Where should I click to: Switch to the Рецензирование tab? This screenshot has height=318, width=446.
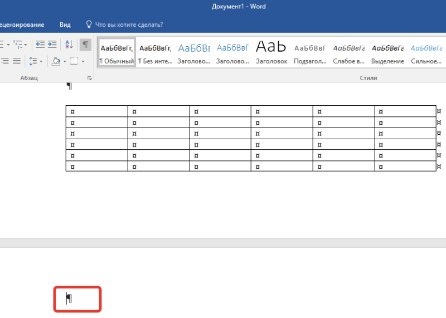pyautogui.click(x=22, y=25)
